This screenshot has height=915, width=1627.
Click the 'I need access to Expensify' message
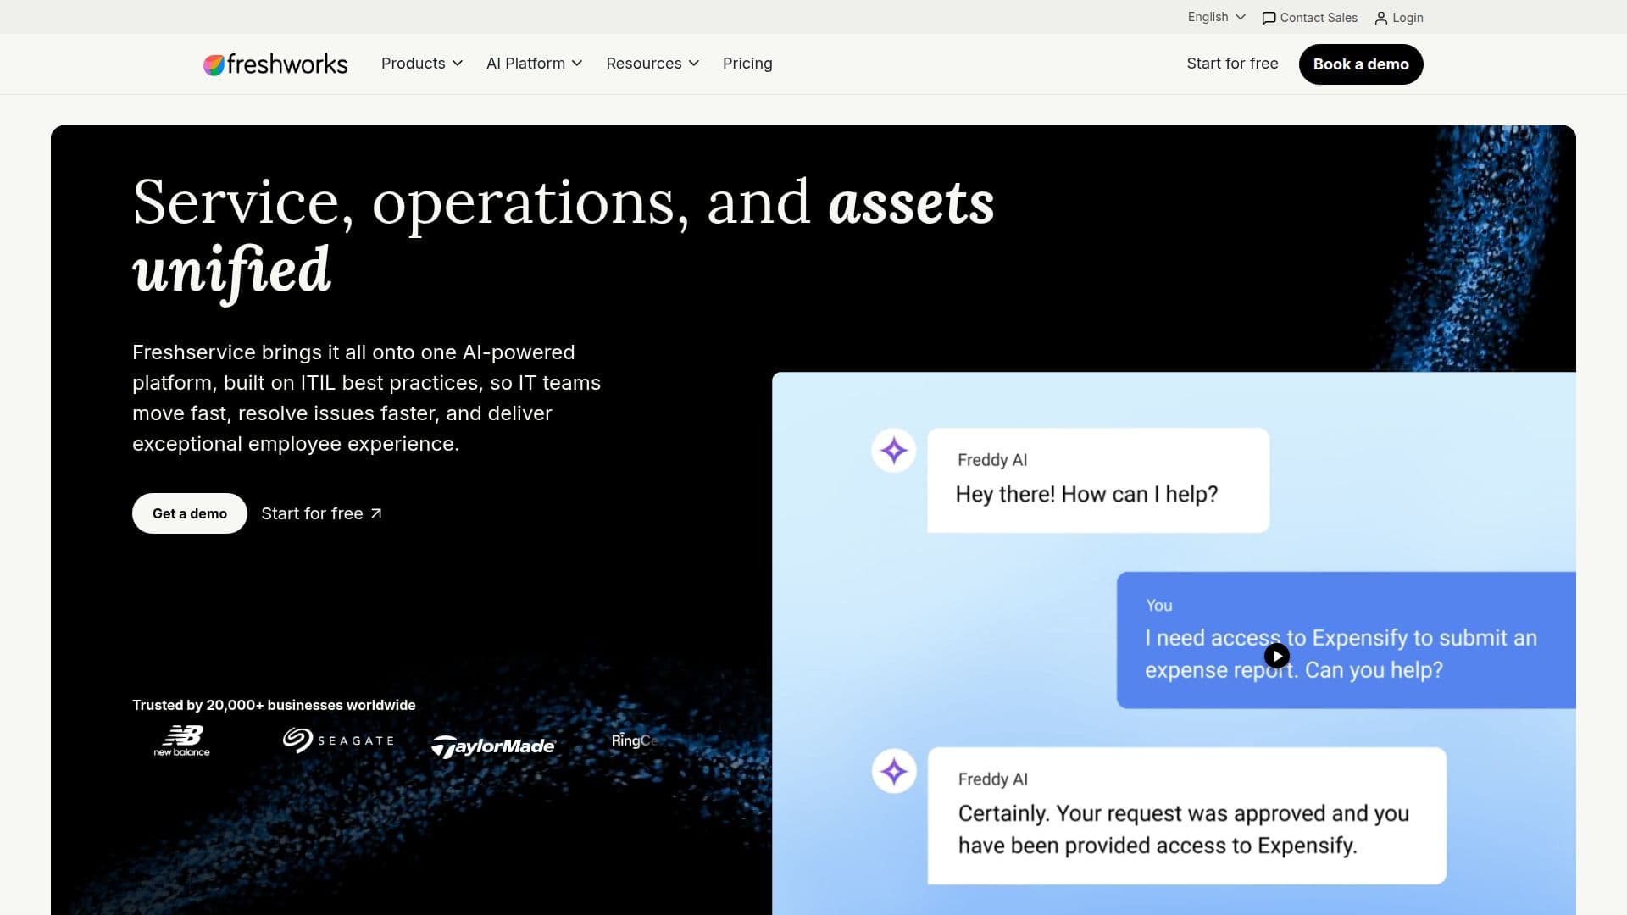[1346, 640]
